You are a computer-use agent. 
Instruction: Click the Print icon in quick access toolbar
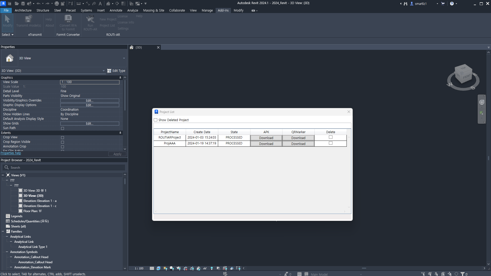[57, 4]
